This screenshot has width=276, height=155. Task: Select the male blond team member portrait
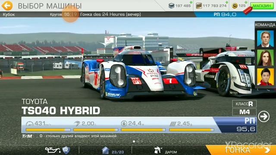[265, 39]
